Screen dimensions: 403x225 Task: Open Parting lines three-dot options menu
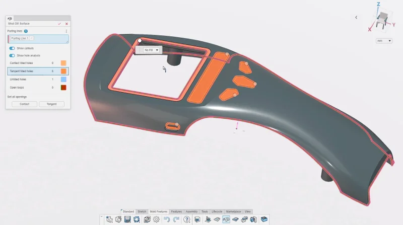coord(66,31)
